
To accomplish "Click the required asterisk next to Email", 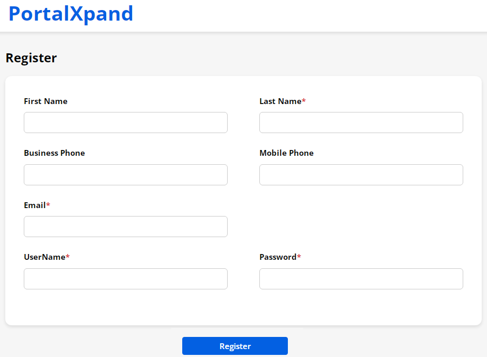I will (48, 205).
